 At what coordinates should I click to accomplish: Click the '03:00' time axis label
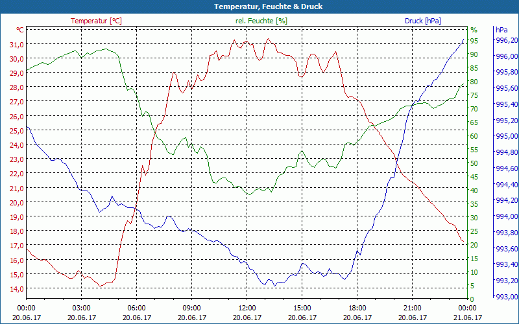click(82, 308)
